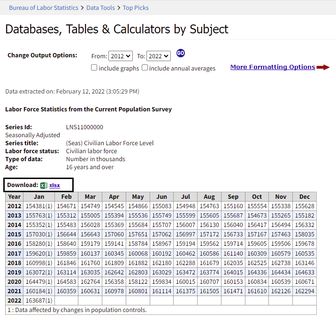Click cell value 155312 for Feb 2013
Viewport: 336px width, 320px height.
click(67, 216)
